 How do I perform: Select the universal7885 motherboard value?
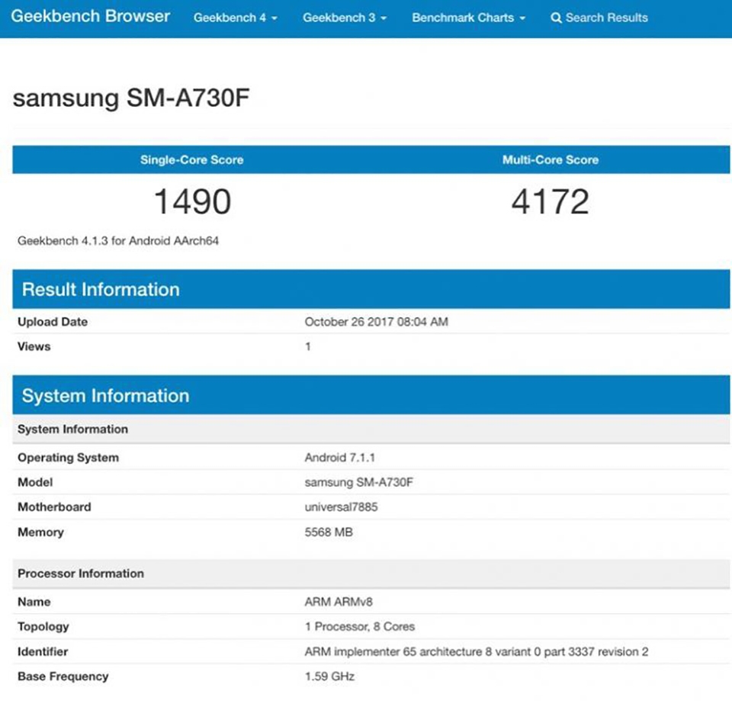[342, 507]
